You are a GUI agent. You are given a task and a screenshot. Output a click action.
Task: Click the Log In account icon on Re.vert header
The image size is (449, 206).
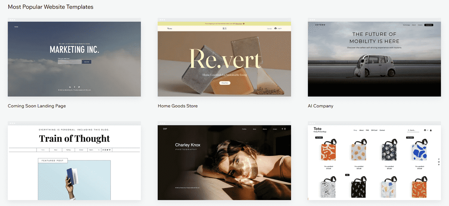[x=276, y=29]
